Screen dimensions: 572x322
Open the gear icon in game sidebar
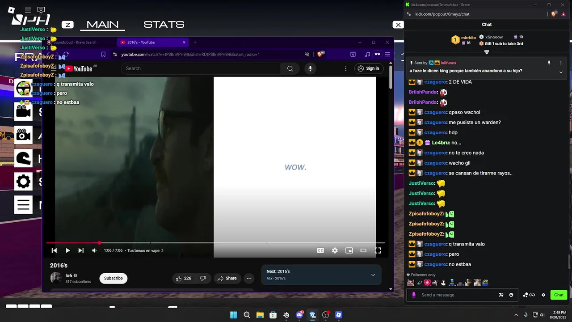pyautogui.click(x=23, y=181)
